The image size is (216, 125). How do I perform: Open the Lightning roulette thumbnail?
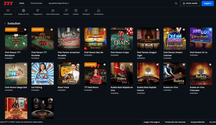point(43,108)
